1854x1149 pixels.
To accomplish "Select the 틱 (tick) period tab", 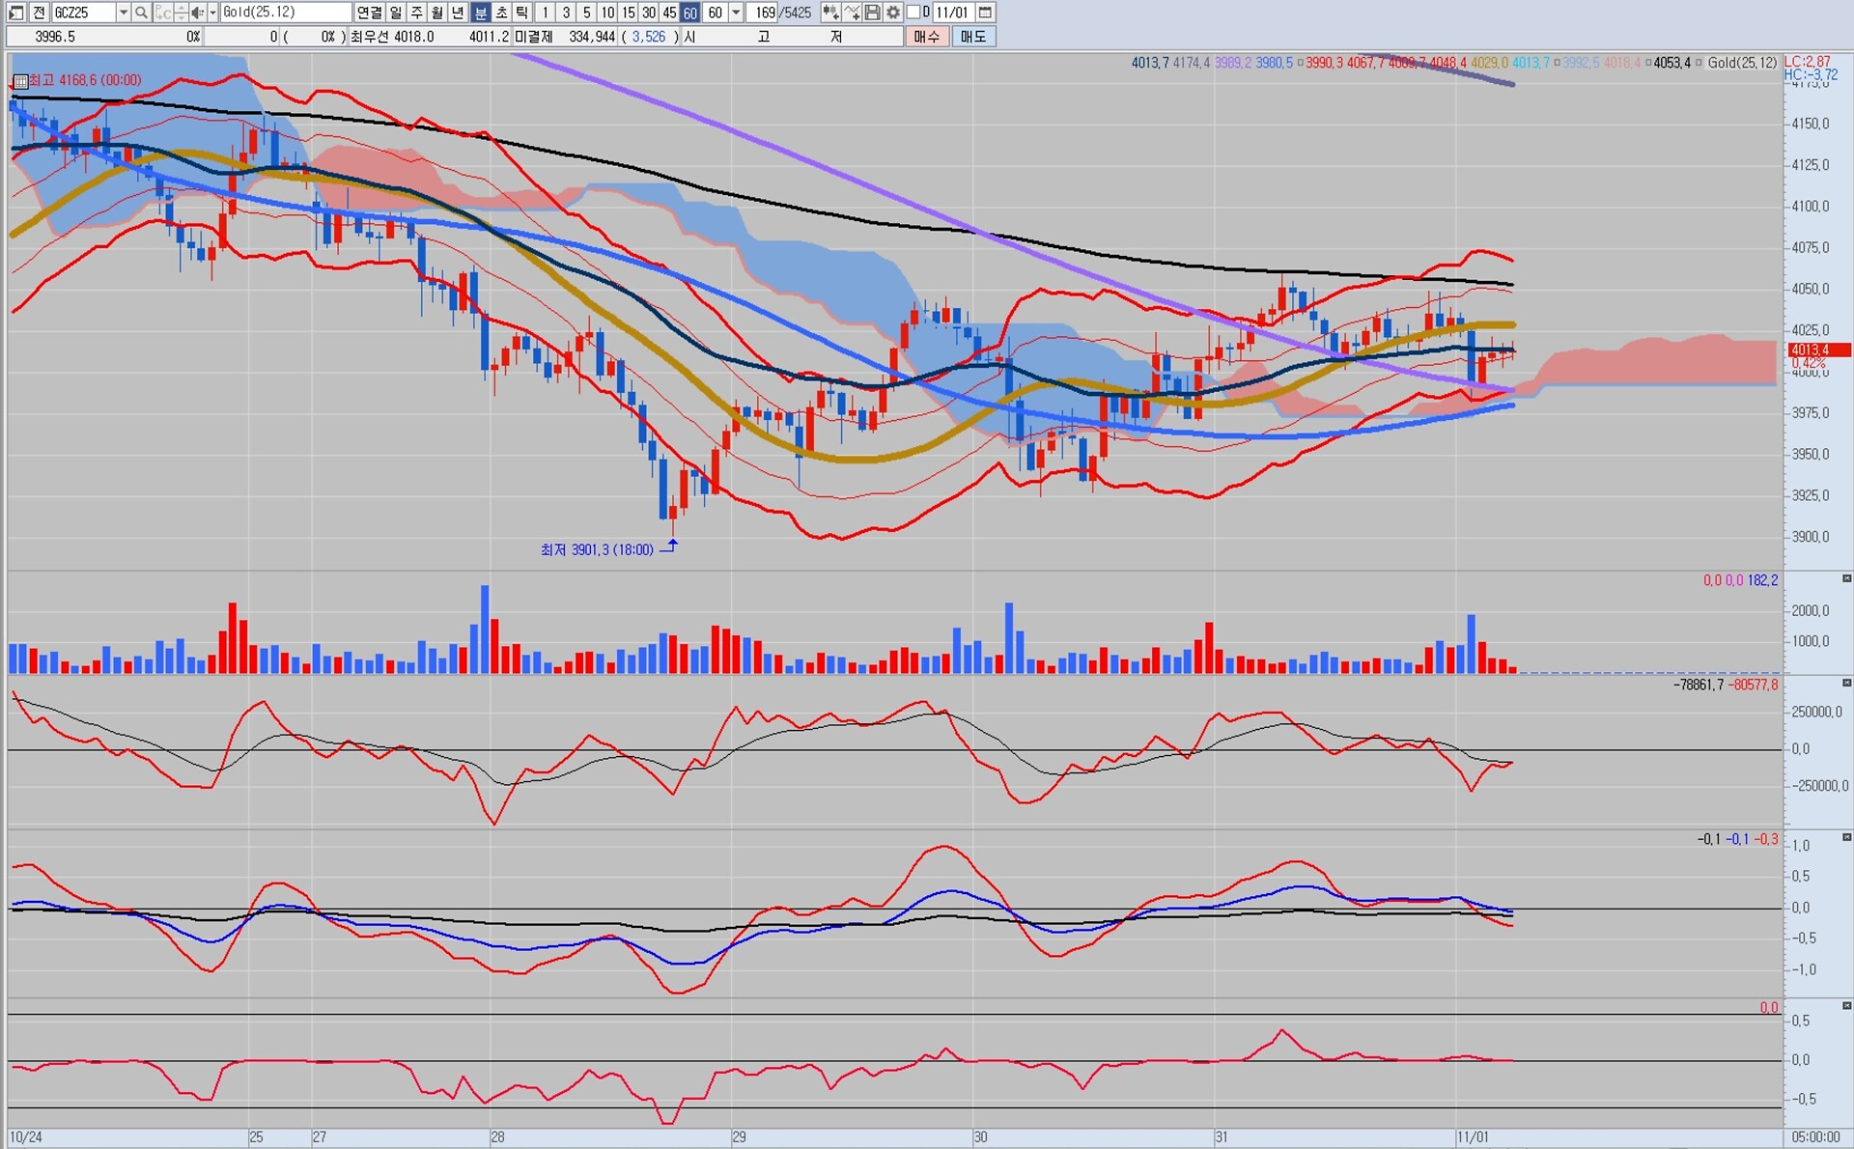I will [521, 13].
